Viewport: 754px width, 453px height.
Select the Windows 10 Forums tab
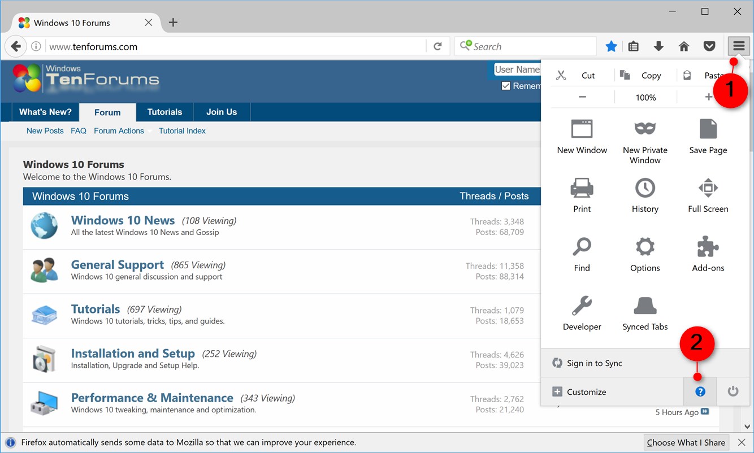tap(85, 23)
